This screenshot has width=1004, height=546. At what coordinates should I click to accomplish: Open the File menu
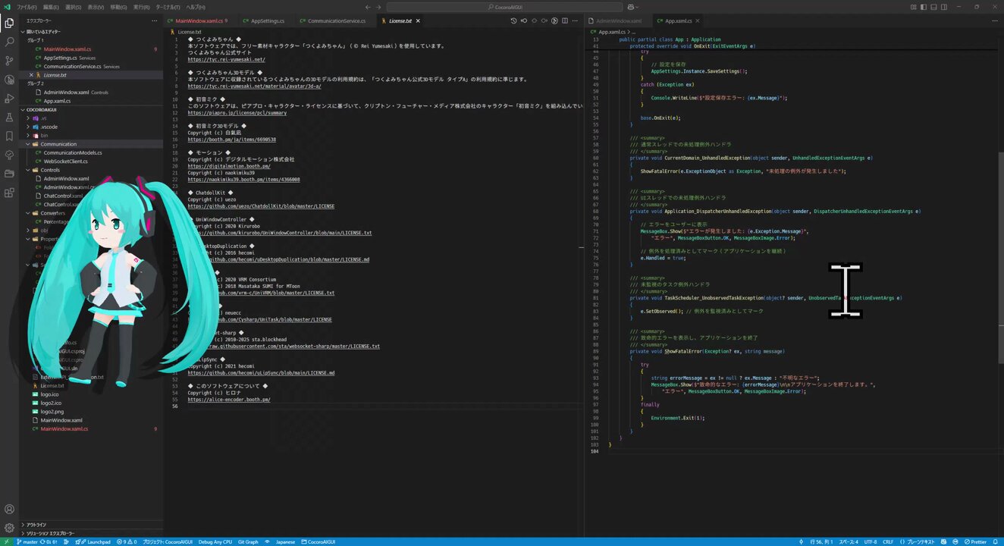tap(27, 7)
